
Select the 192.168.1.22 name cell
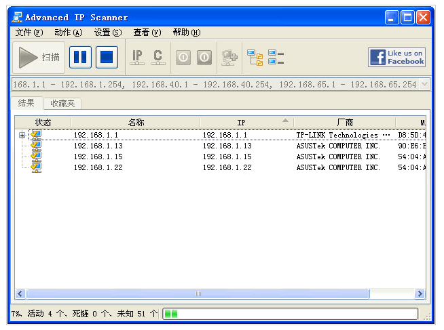(x=98, y=167)
